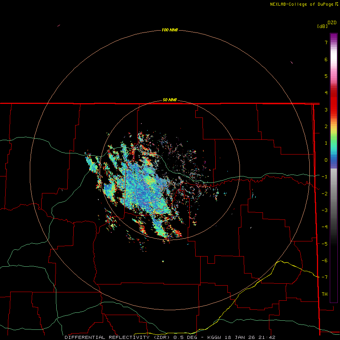Viewport: 340px width, 340px height.
Task: Click the 1 value on the color scale
Action: click(x=326, y=143)
